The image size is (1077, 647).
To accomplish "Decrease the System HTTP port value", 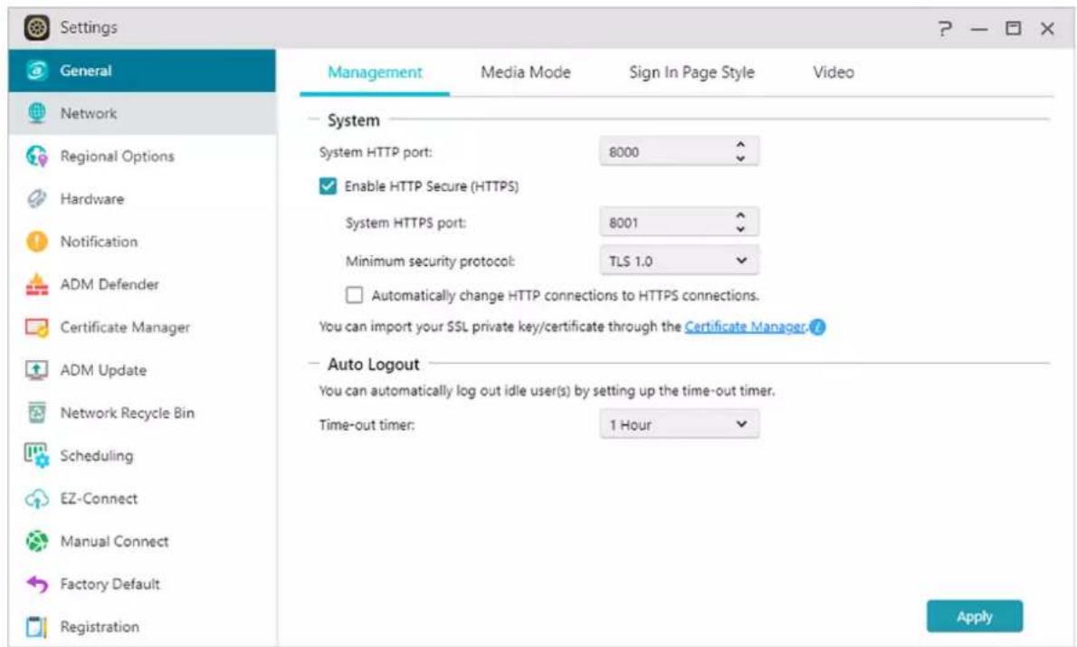I will pos(740,158).
